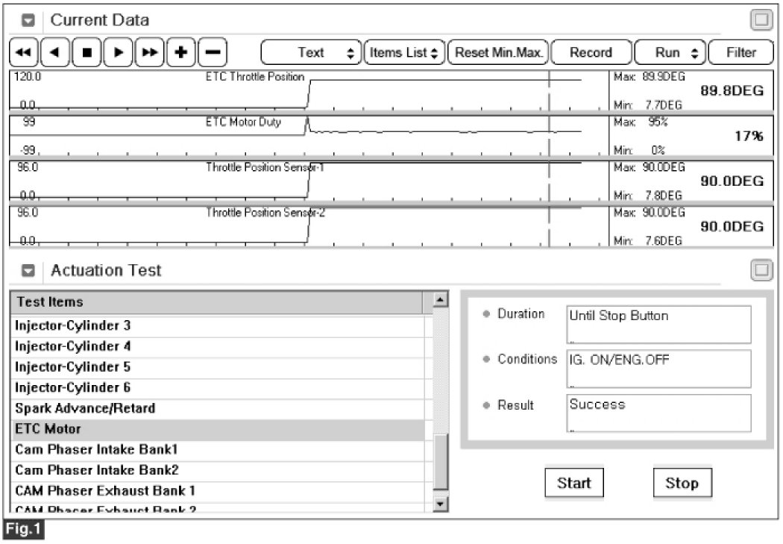
Task: Open the Items List dropdown
Action: click(x=403, y=52)
